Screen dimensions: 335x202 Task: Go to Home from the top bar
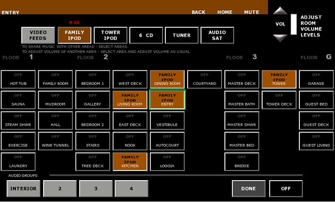click(225, 12)
